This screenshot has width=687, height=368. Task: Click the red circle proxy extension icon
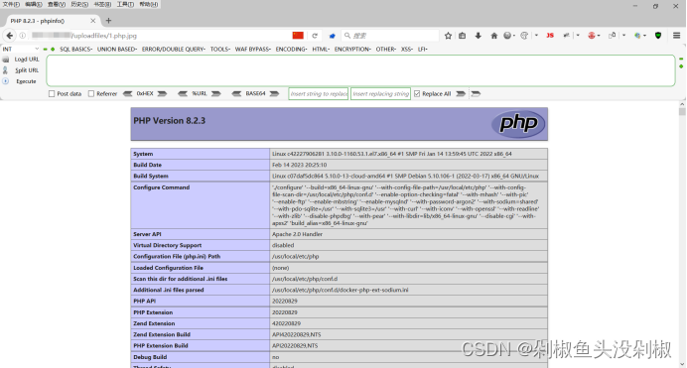[x=592, y=36]
